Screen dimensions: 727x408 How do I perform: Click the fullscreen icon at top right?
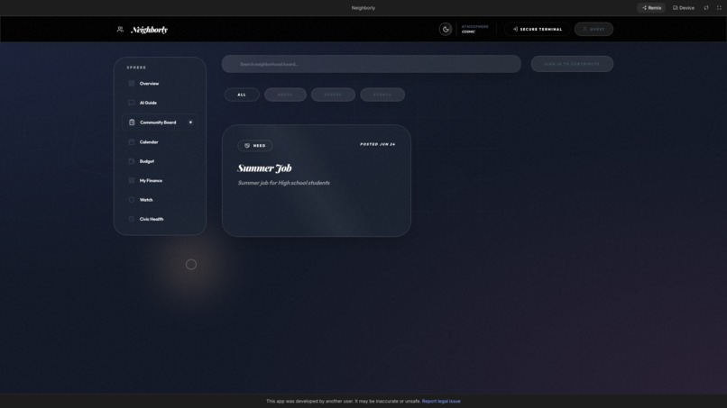pos(719,8)
